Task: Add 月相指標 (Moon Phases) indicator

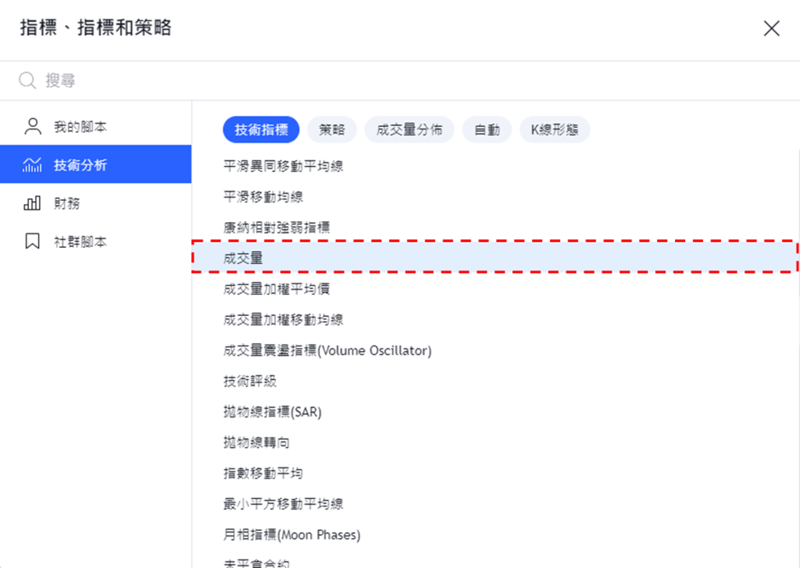Action: click(x=292, y=534)
